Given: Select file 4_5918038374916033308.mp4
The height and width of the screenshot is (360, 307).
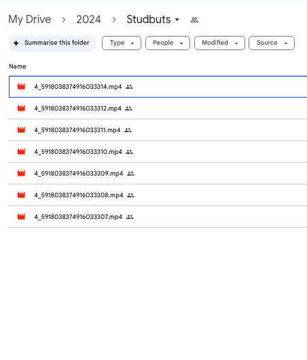Looking at the screenshot, I should point(158,195).
